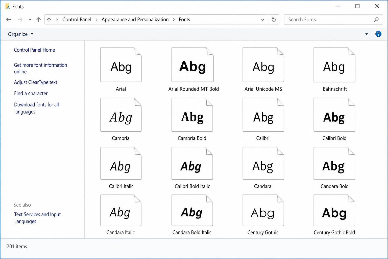The width and height of the screenshot is (388, 259).
Task: Click in the Search Fonts field
Action: [333, 19]
